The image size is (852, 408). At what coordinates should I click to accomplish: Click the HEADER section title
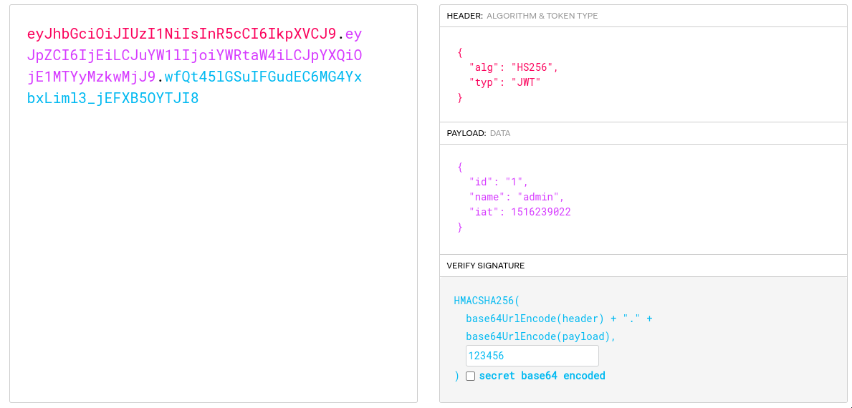point(464,16)
